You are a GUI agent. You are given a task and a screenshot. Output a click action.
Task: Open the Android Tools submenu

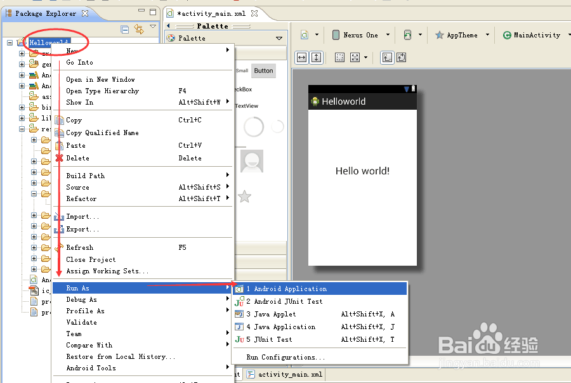pos(142,368)
